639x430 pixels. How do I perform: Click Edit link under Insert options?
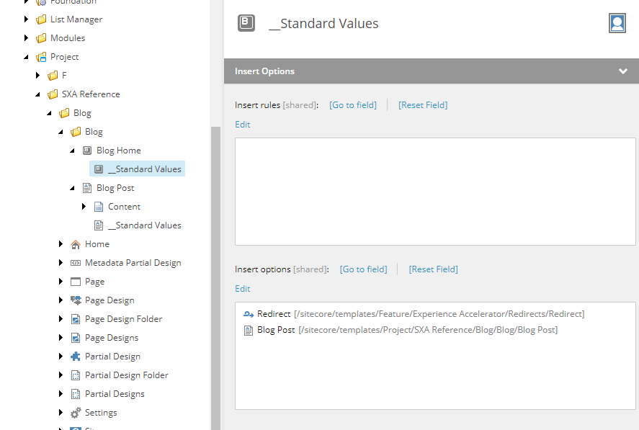click(x=243, y=289)
